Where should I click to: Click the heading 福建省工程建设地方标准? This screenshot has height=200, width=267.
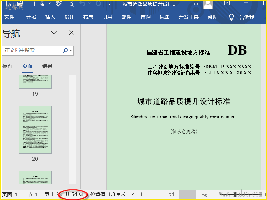pos(178,52)
